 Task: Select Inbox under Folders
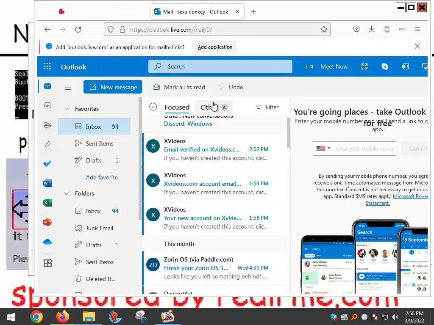point(94,211)
